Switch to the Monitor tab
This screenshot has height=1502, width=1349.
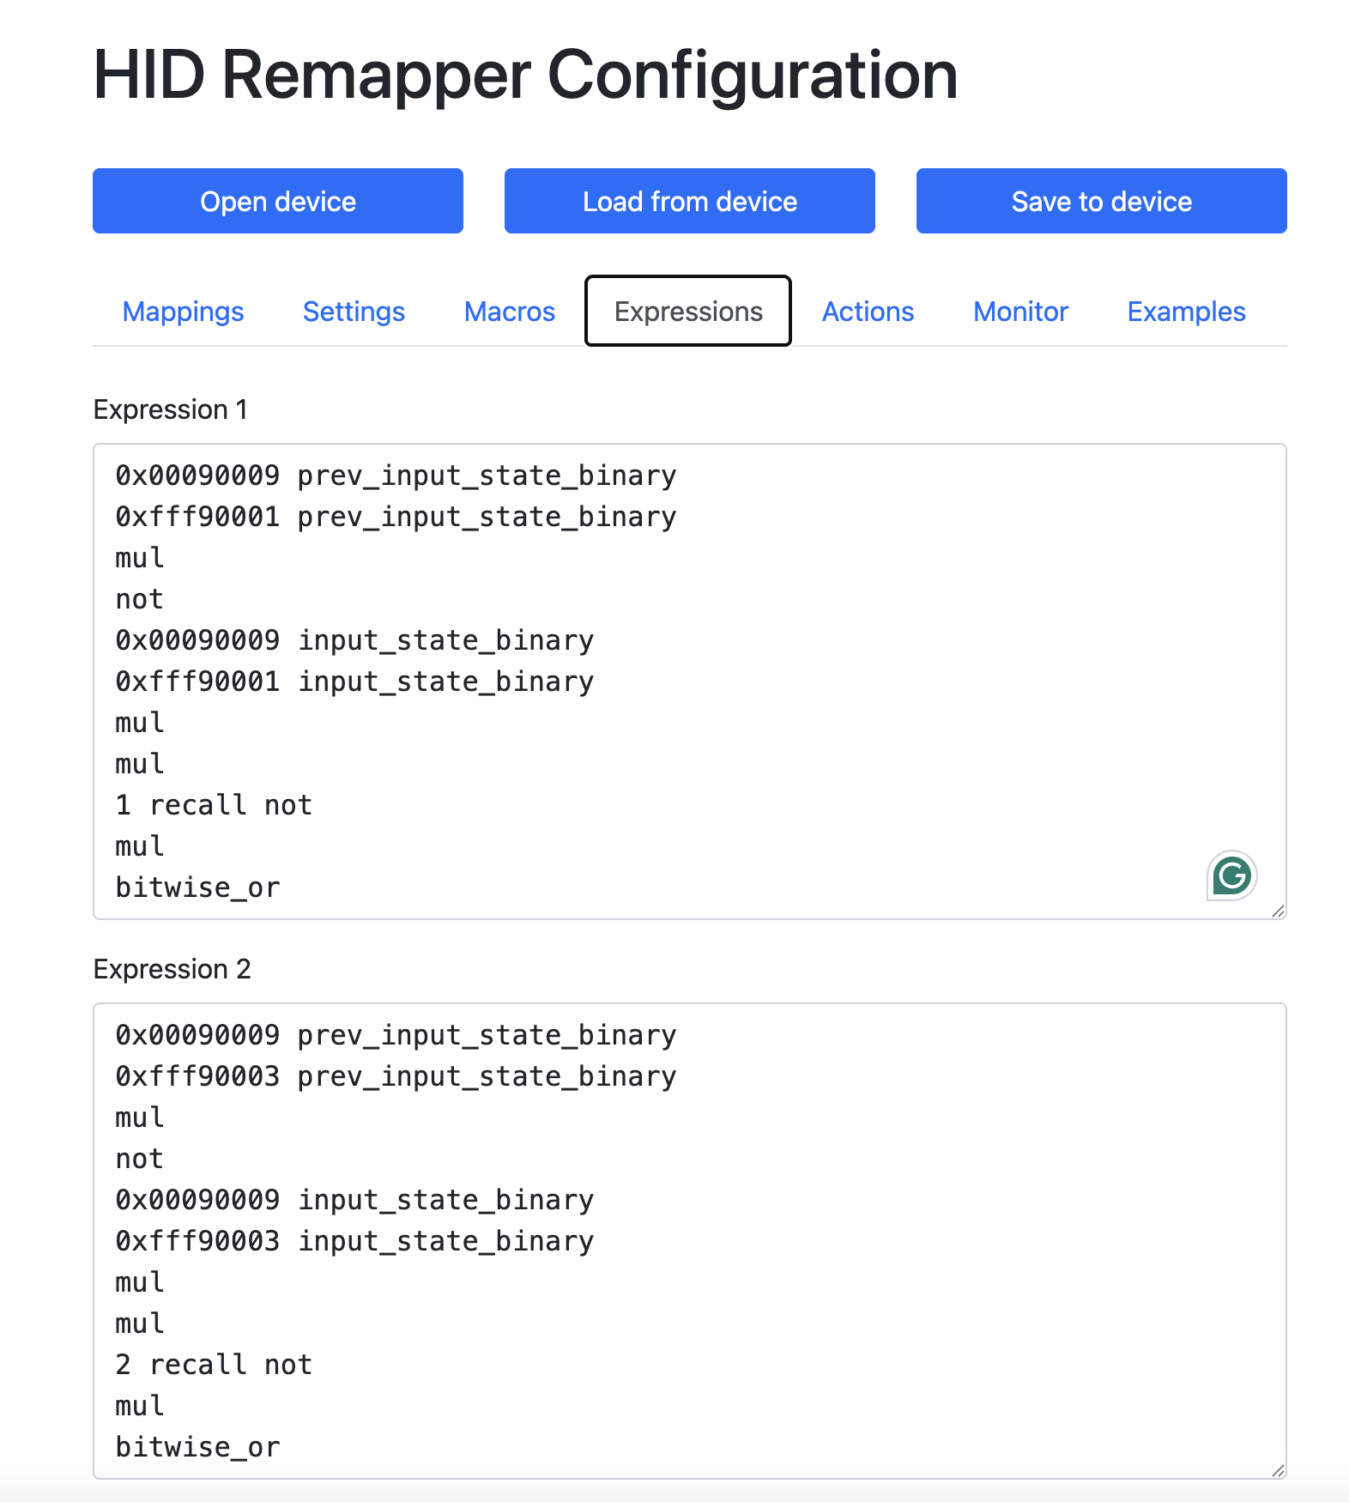(x=1020, y=312)
